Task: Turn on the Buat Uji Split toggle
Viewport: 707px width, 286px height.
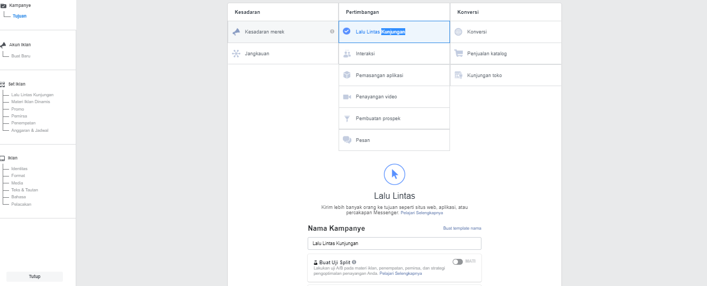Action: coord(457,262)
